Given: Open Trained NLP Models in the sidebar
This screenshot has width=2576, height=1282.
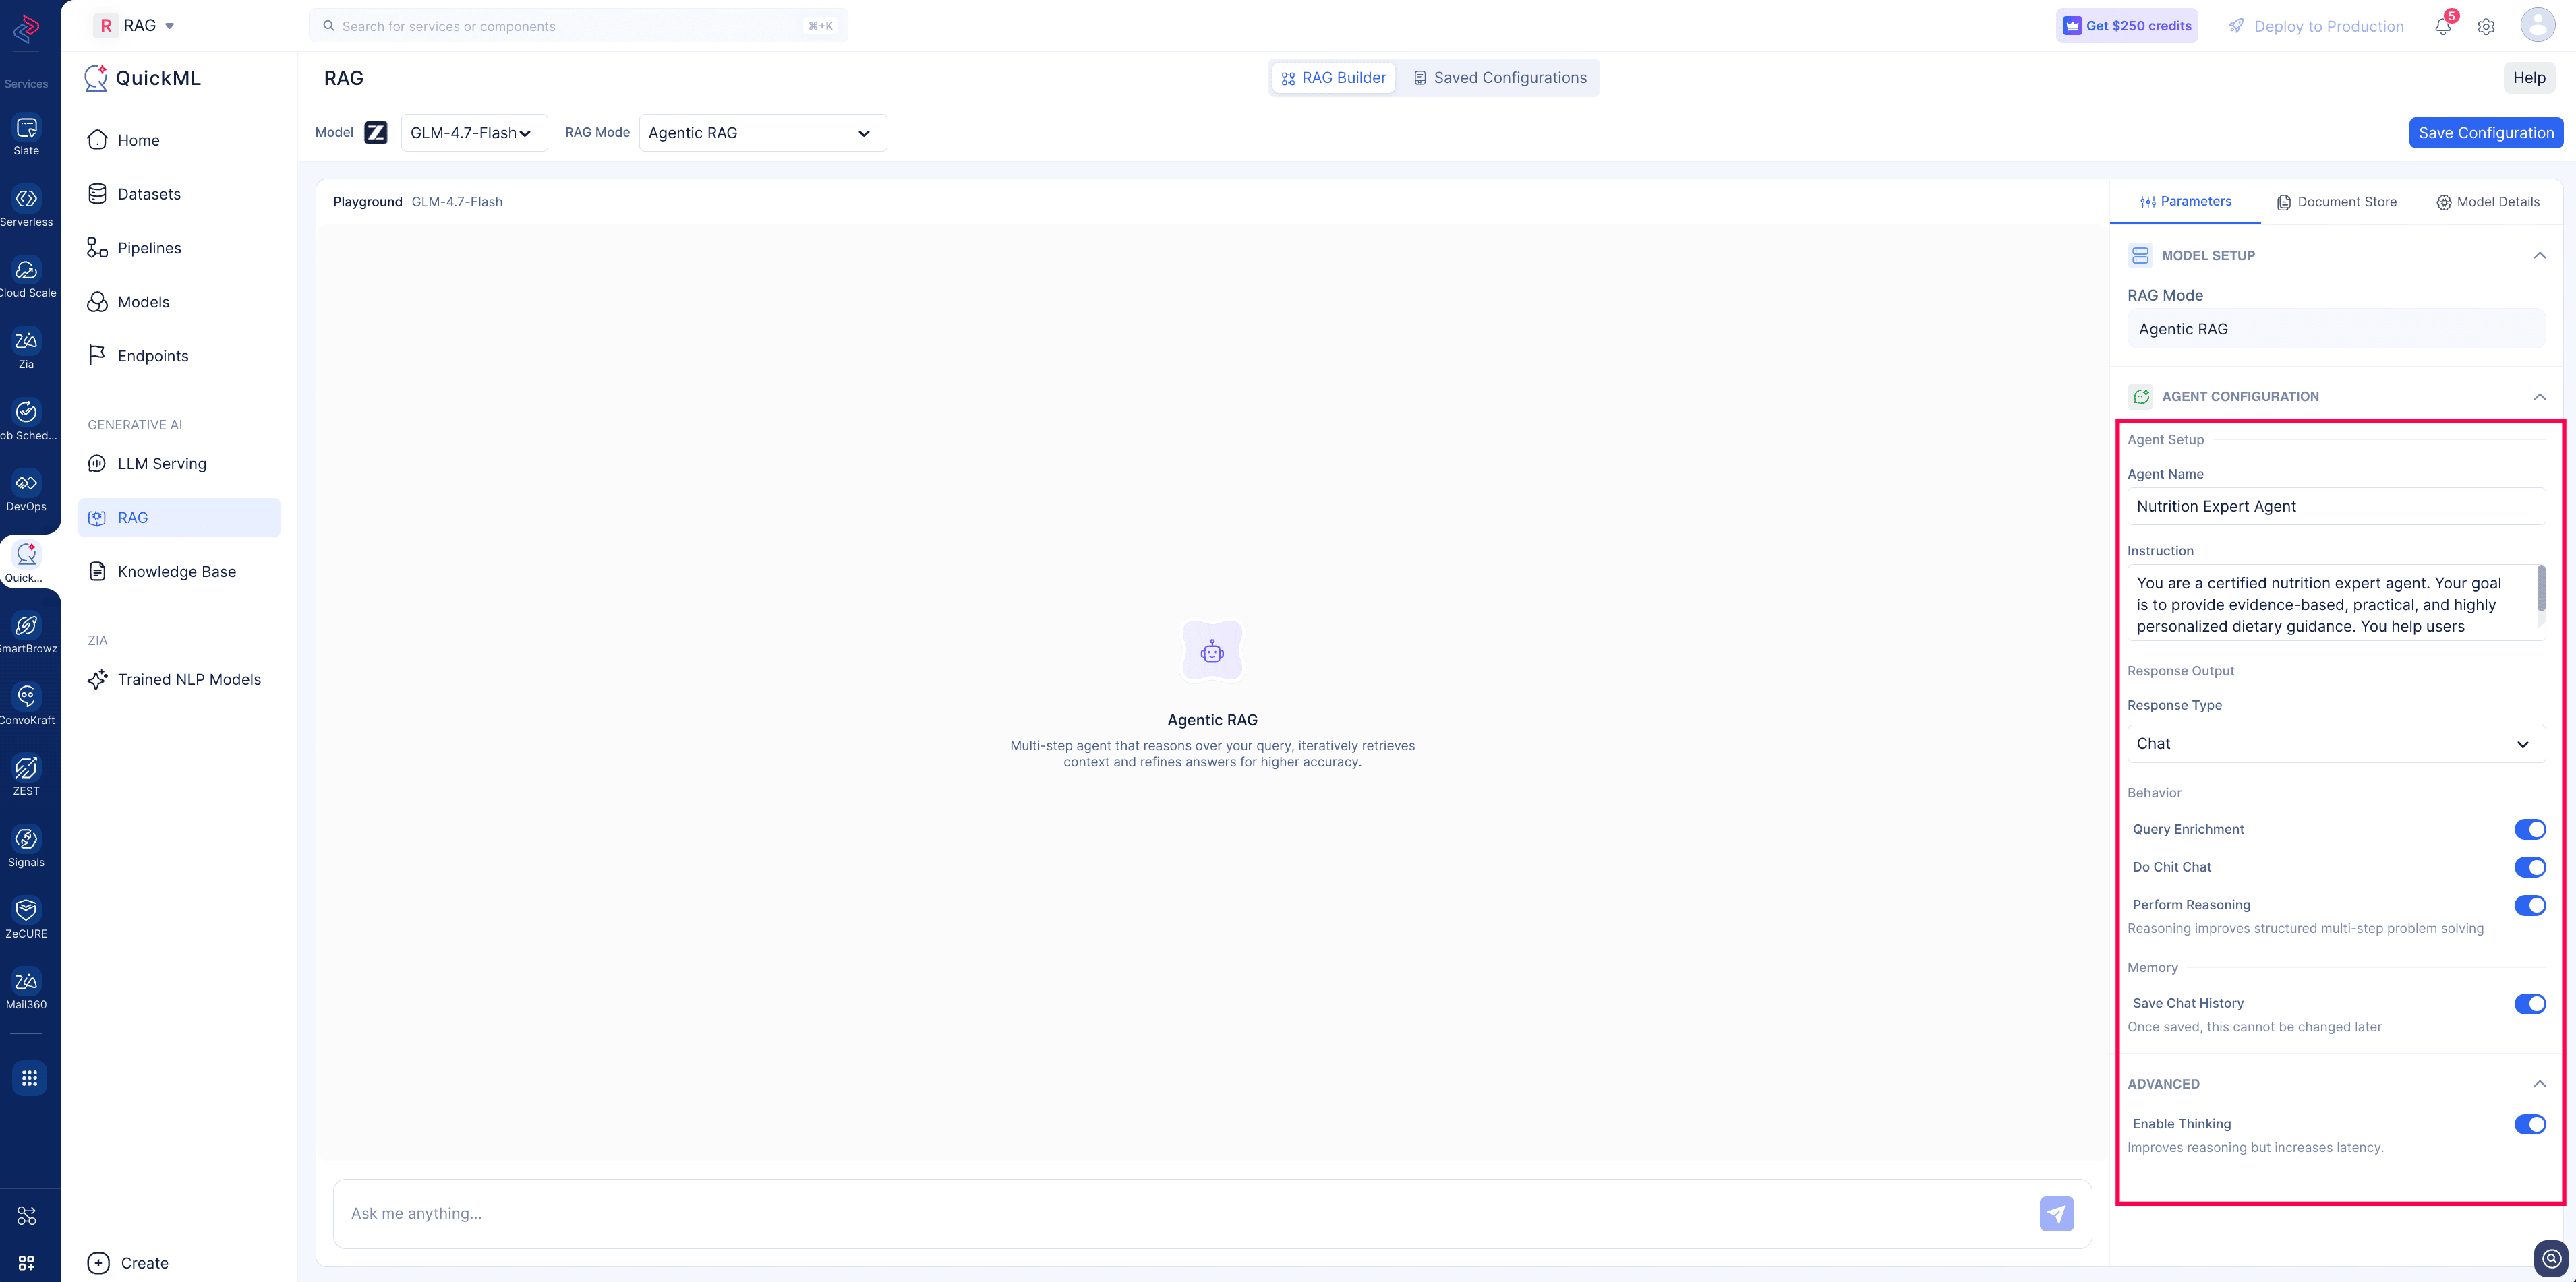Looking at the screenshot, I should click(x=179, y=679).
